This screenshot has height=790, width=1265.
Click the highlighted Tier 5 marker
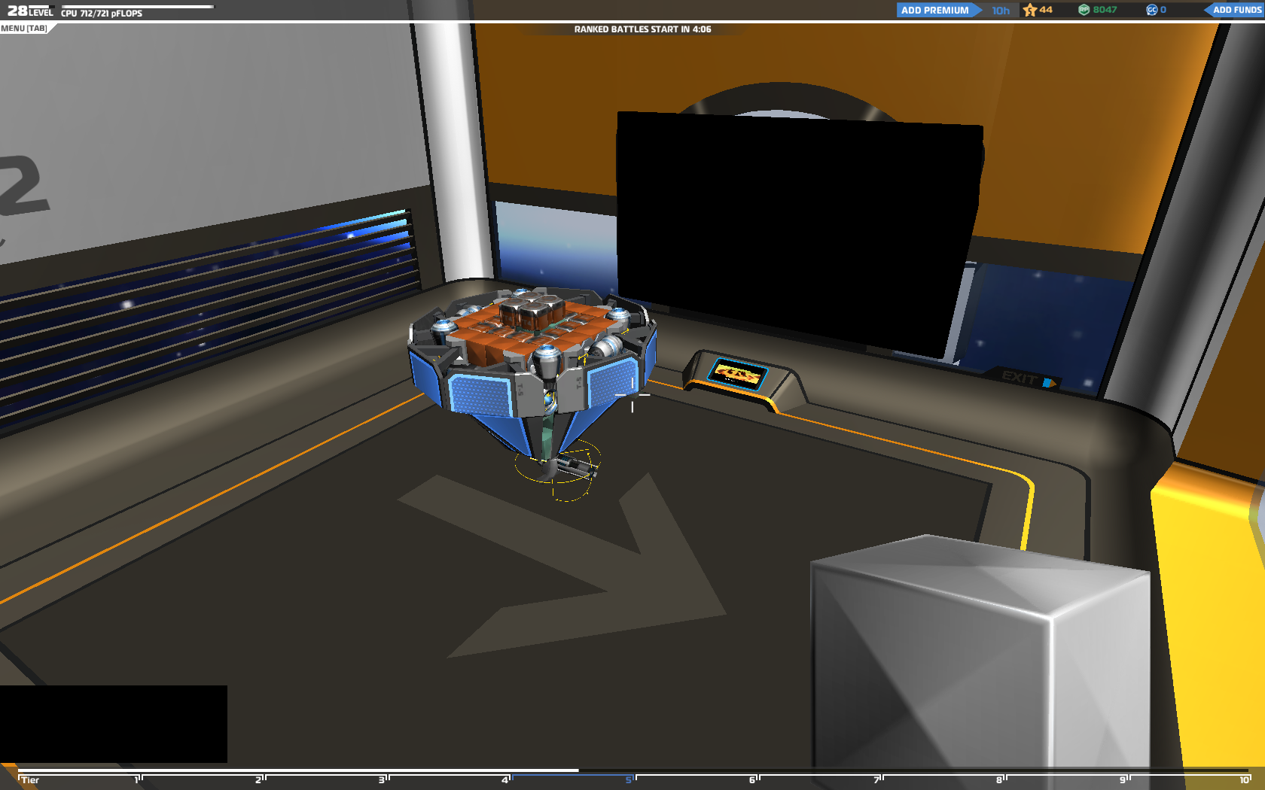[x=630, y=779]
